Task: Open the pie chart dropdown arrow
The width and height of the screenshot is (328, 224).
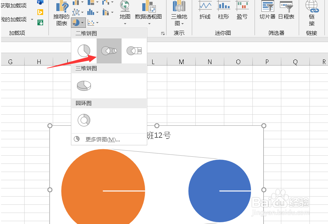Action: tap(82, 22)
